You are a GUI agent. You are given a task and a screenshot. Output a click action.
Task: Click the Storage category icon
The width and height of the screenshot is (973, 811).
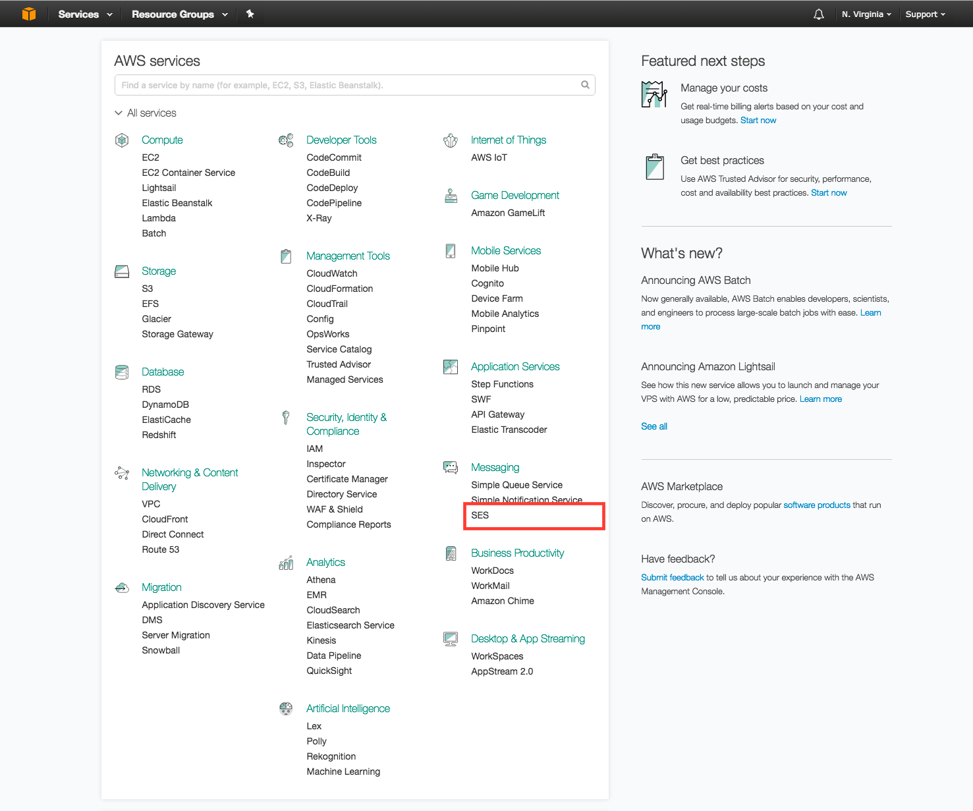pos(122,271)
